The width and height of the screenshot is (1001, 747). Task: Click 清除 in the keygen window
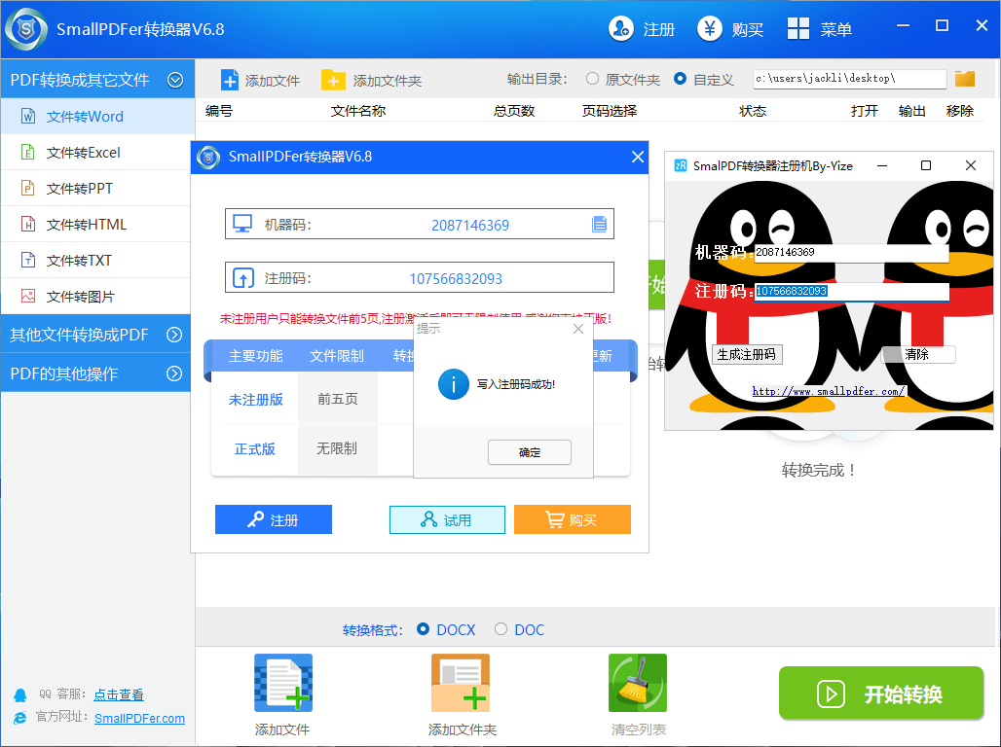click(917, 354)
